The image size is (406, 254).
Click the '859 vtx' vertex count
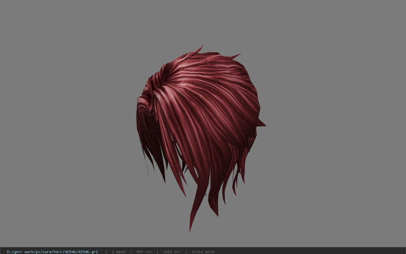pos(144,252)
